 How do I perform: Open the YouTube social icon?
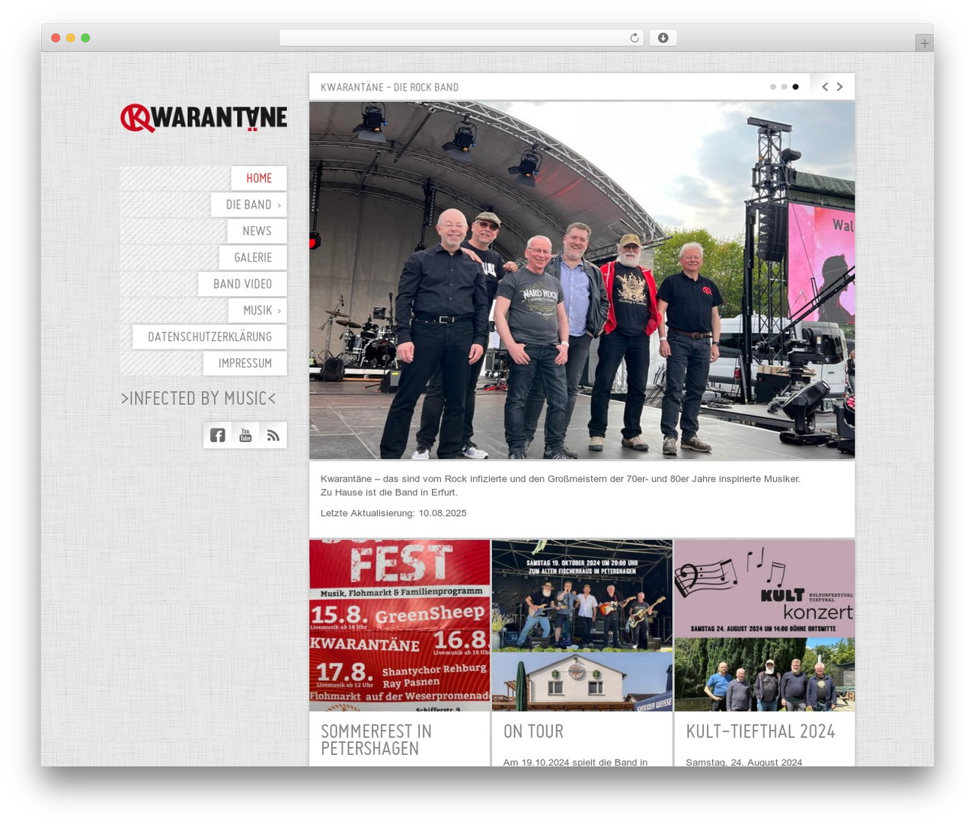(x=245, y=435)
